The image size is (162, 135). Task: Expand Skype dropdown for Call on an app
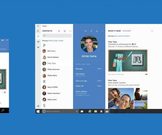[x=100, y=81]
